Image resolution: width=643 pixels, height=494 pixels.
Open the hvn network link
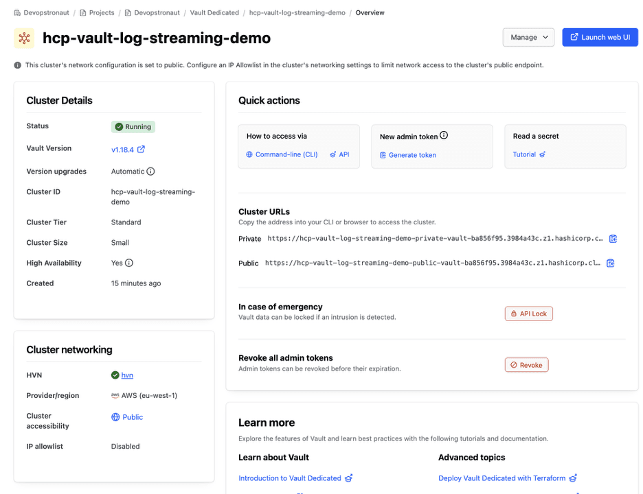coord(127,375)
